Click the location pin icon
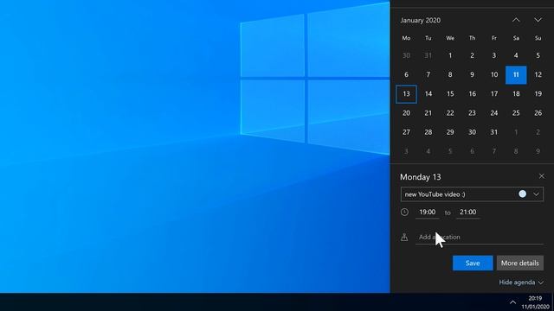The image size is (554, 311). tap(404, 238)
